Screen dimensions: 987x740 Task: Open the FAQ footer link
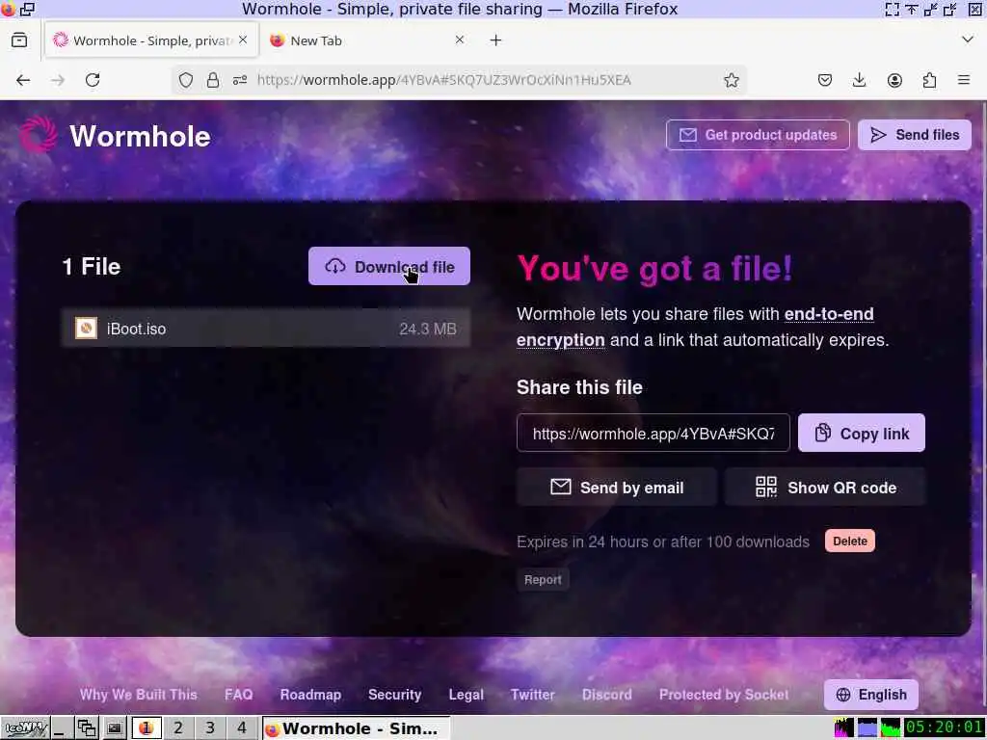239,694
